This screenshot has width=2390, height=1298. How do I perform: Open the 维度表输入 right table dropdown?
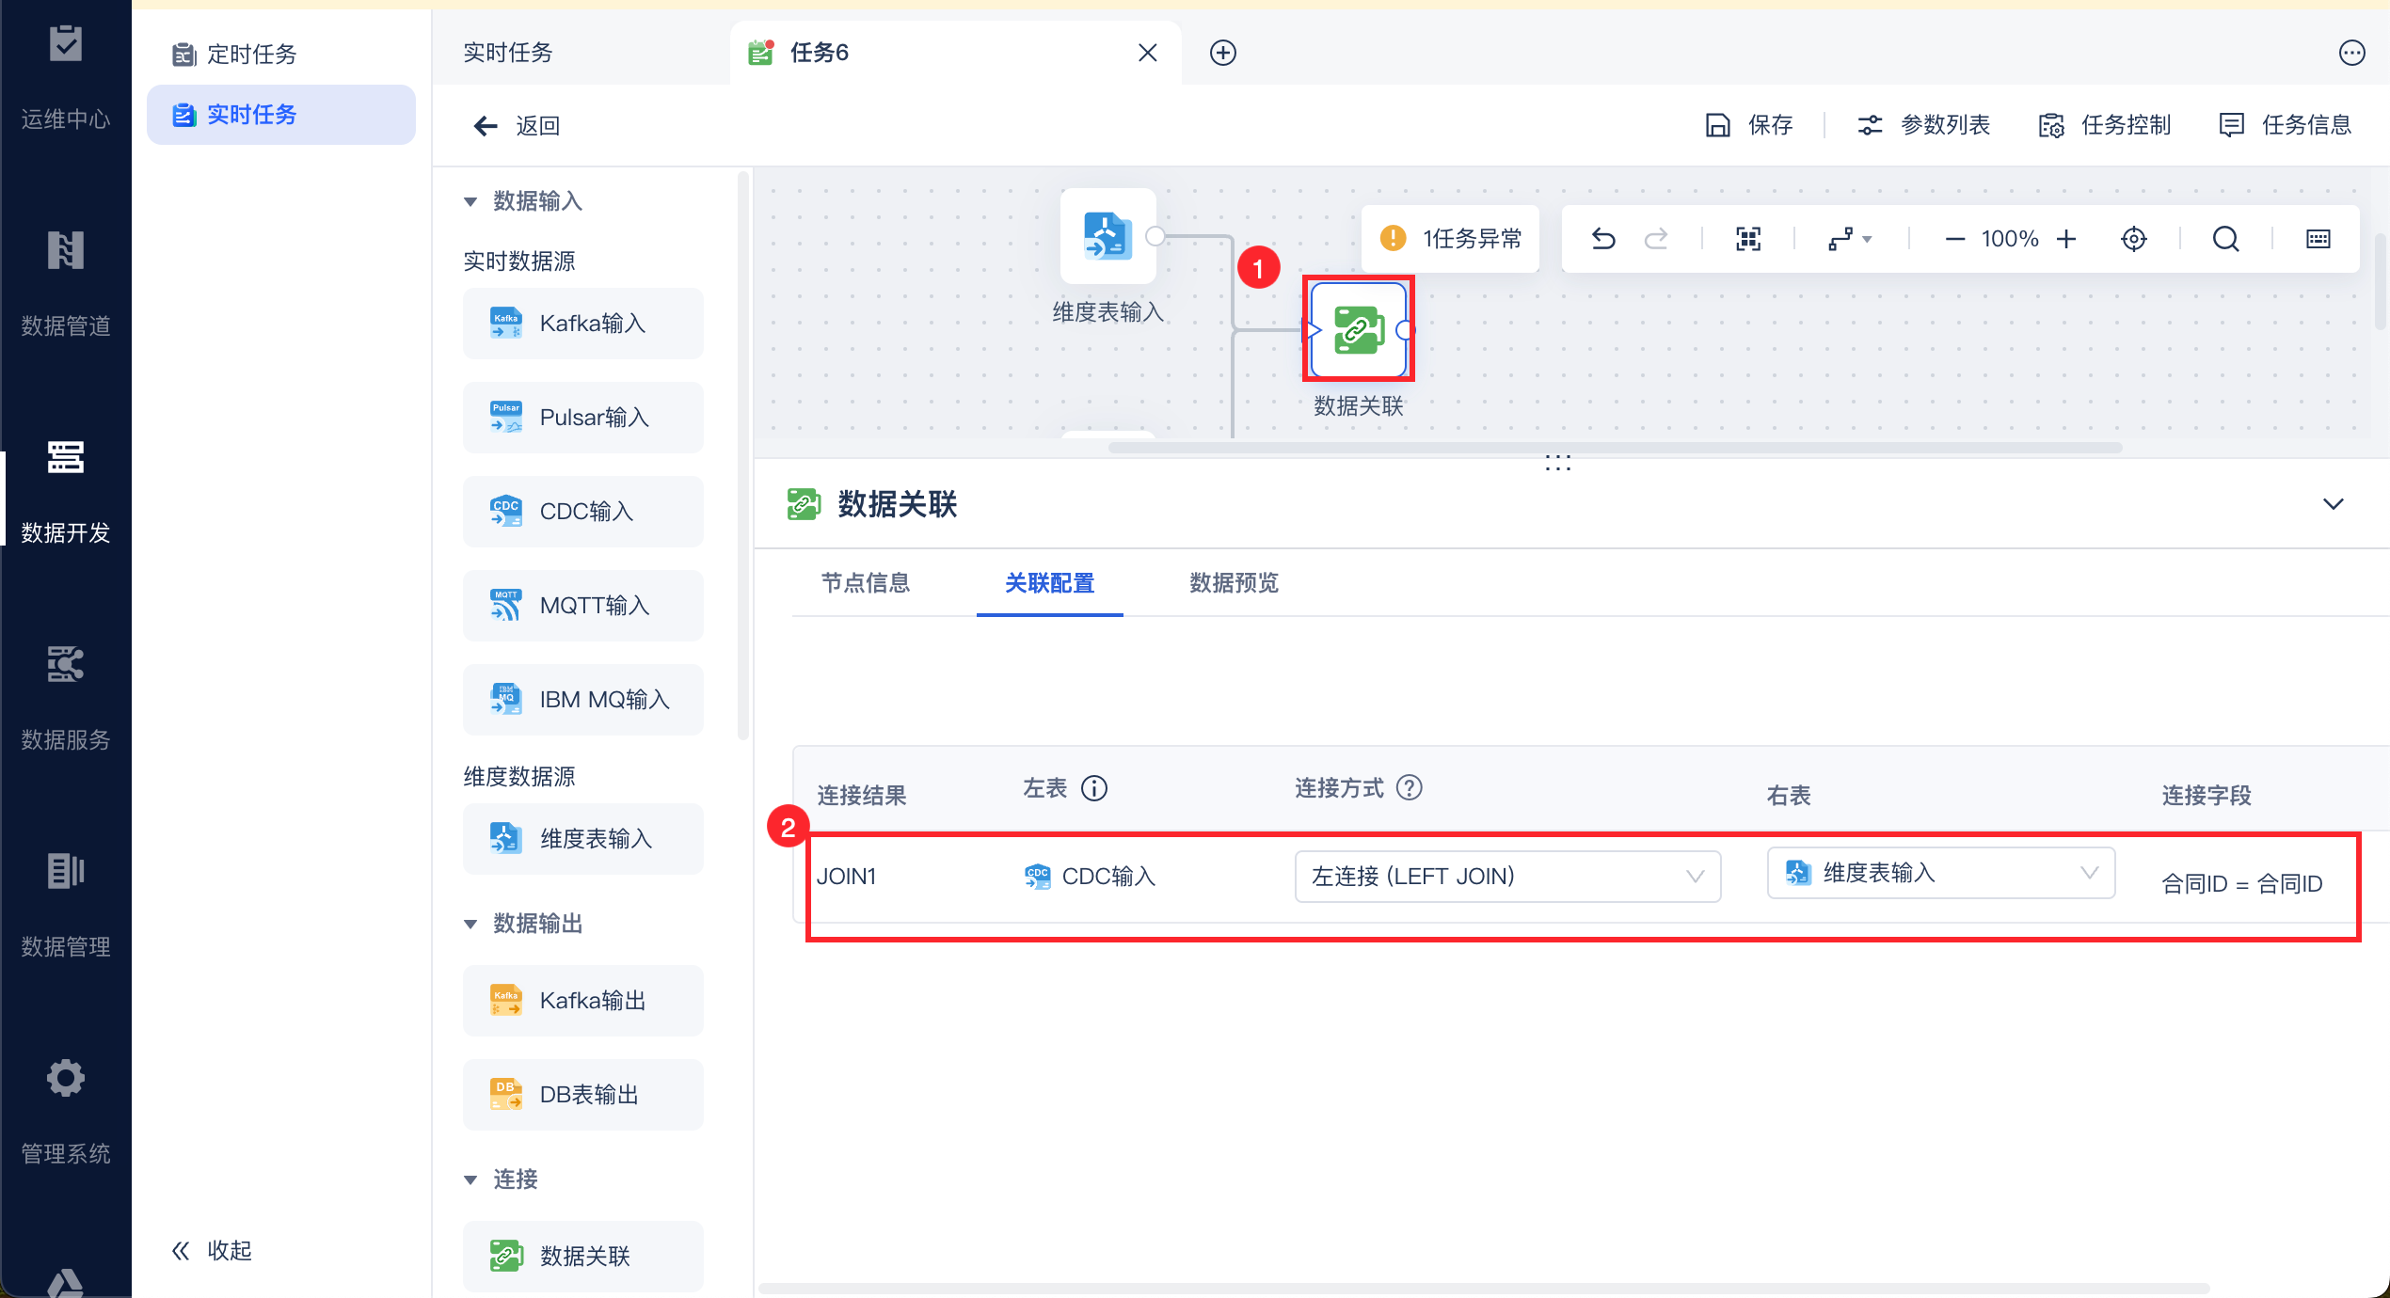tap(1940, 873)
